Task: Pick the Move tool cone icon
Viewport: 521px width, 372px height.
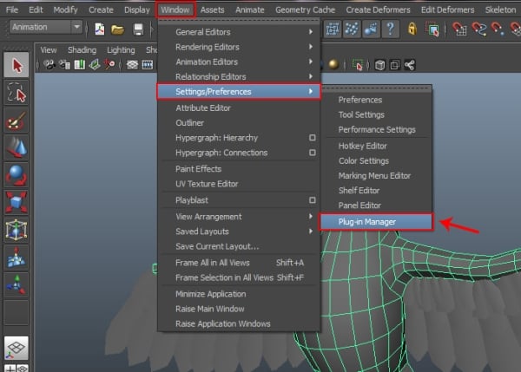Action: (x=16, y=147)
